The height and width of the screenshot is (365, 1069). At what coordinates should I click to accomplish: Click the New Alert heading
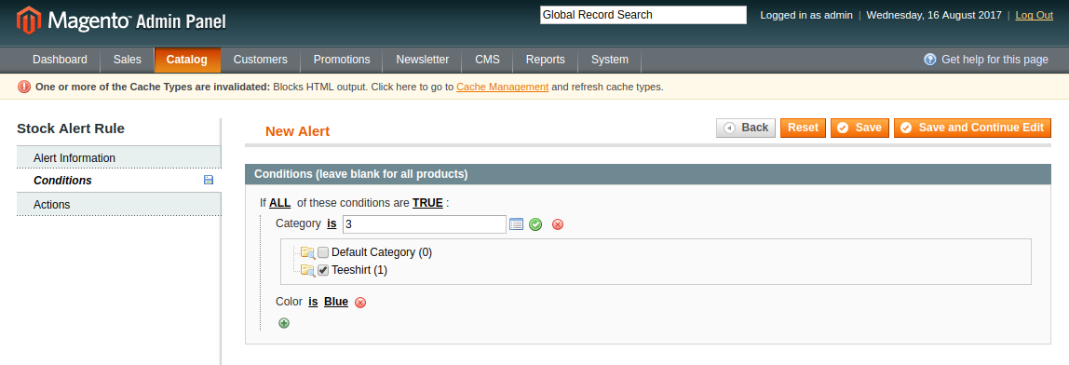click(x=298, y=131)
